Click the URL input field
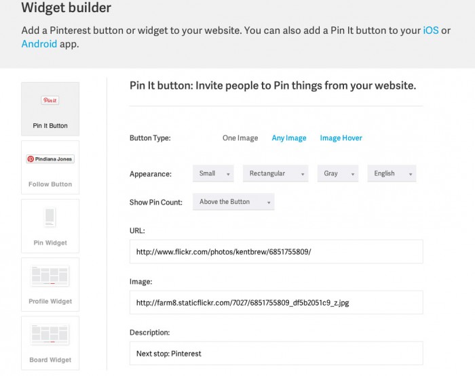Viewport: 475px width, 376px height. pyautogui.click(x=276, y=251)
